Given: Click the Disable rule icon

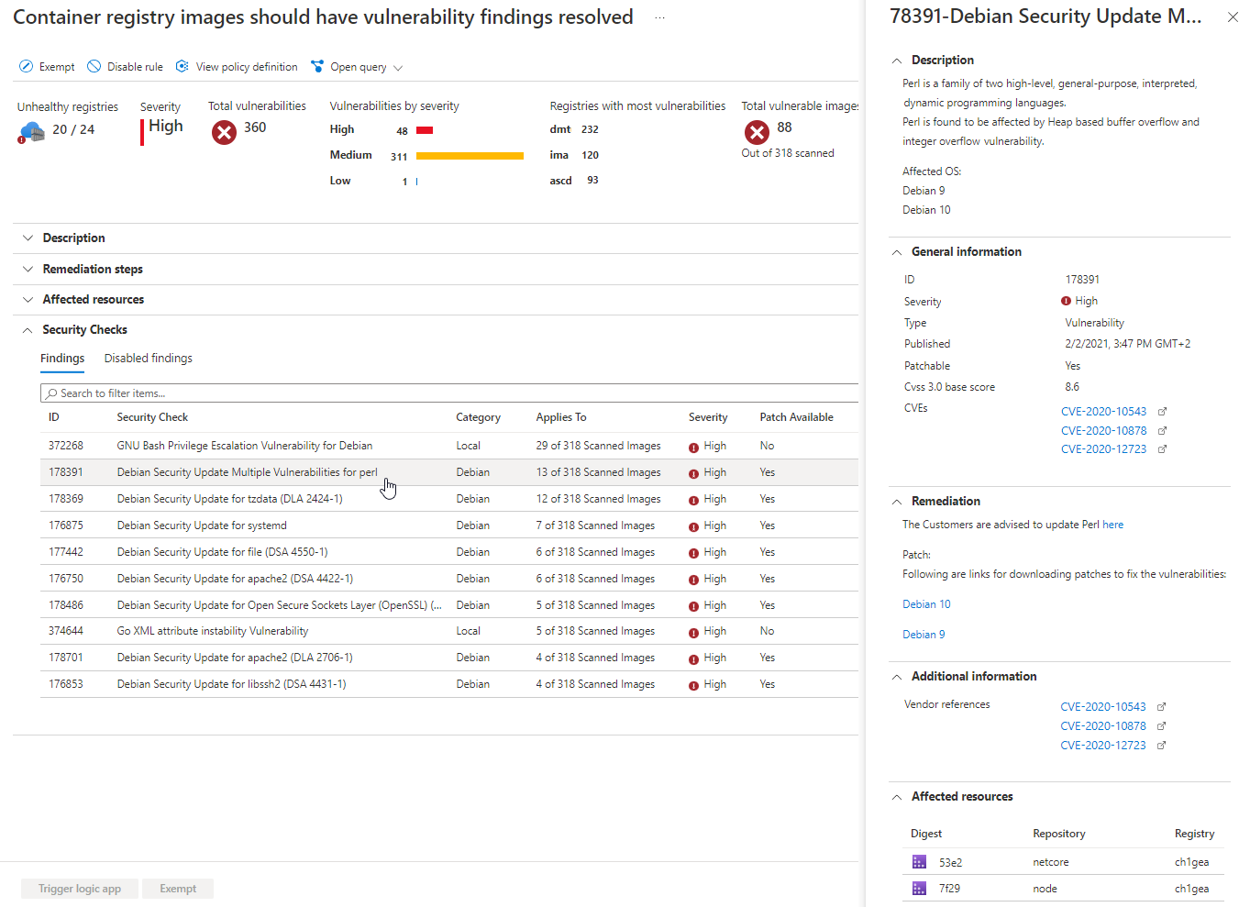Looking at the screenshot, I should 94,67.
